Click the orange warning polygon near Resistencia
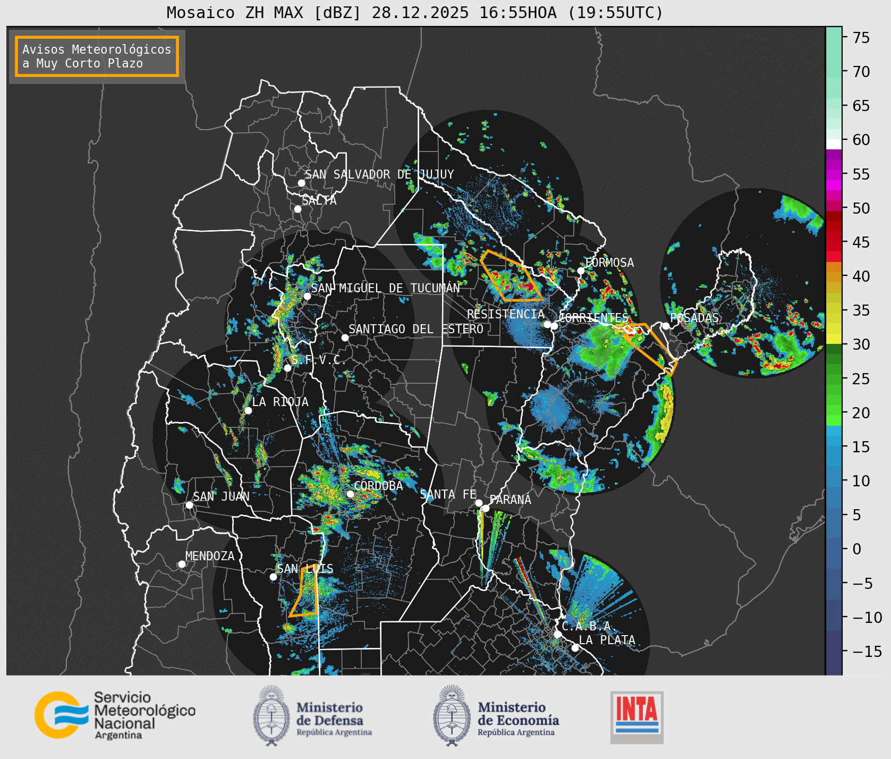The image size is (891, 759). click(511, 275)
